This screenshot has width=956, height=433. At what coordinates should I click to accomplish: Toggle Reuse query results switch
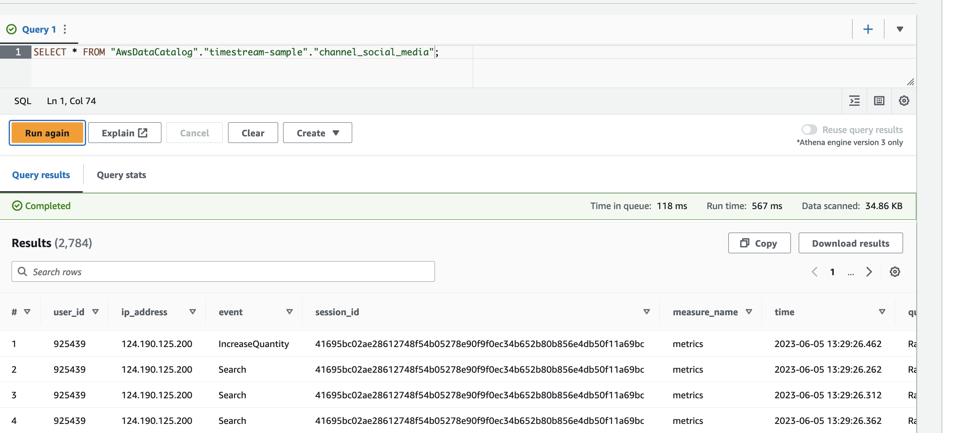(809, 130)
